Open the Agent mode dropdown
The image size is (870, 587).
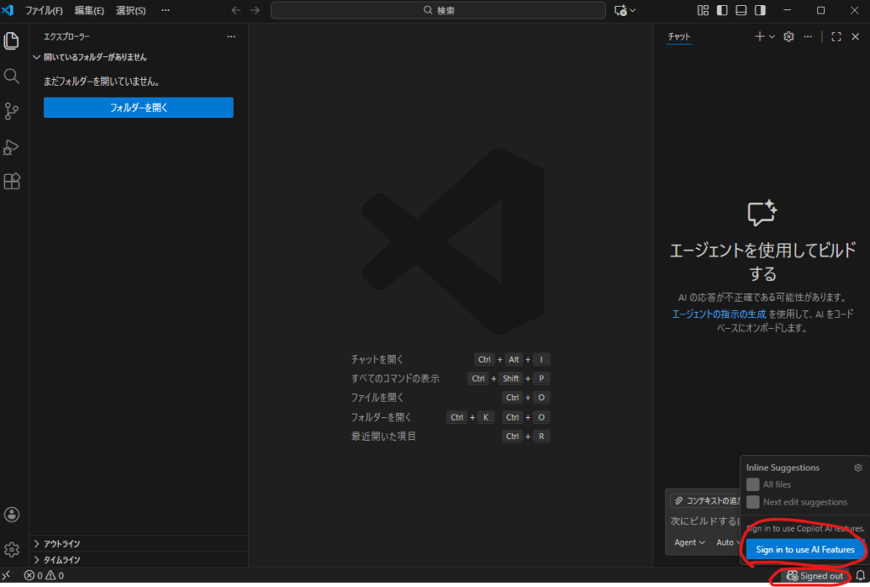coord(689,542)
